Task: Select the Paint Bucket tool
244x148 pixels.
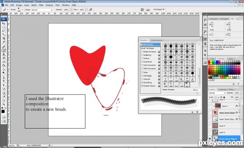Action: click(4, 66)
